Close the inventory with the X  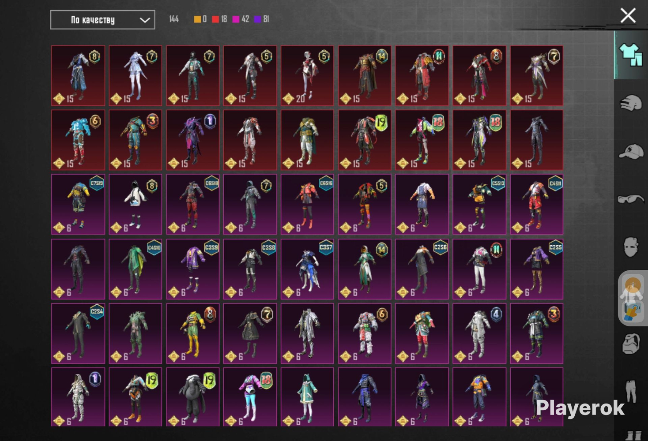pos(628,16)
